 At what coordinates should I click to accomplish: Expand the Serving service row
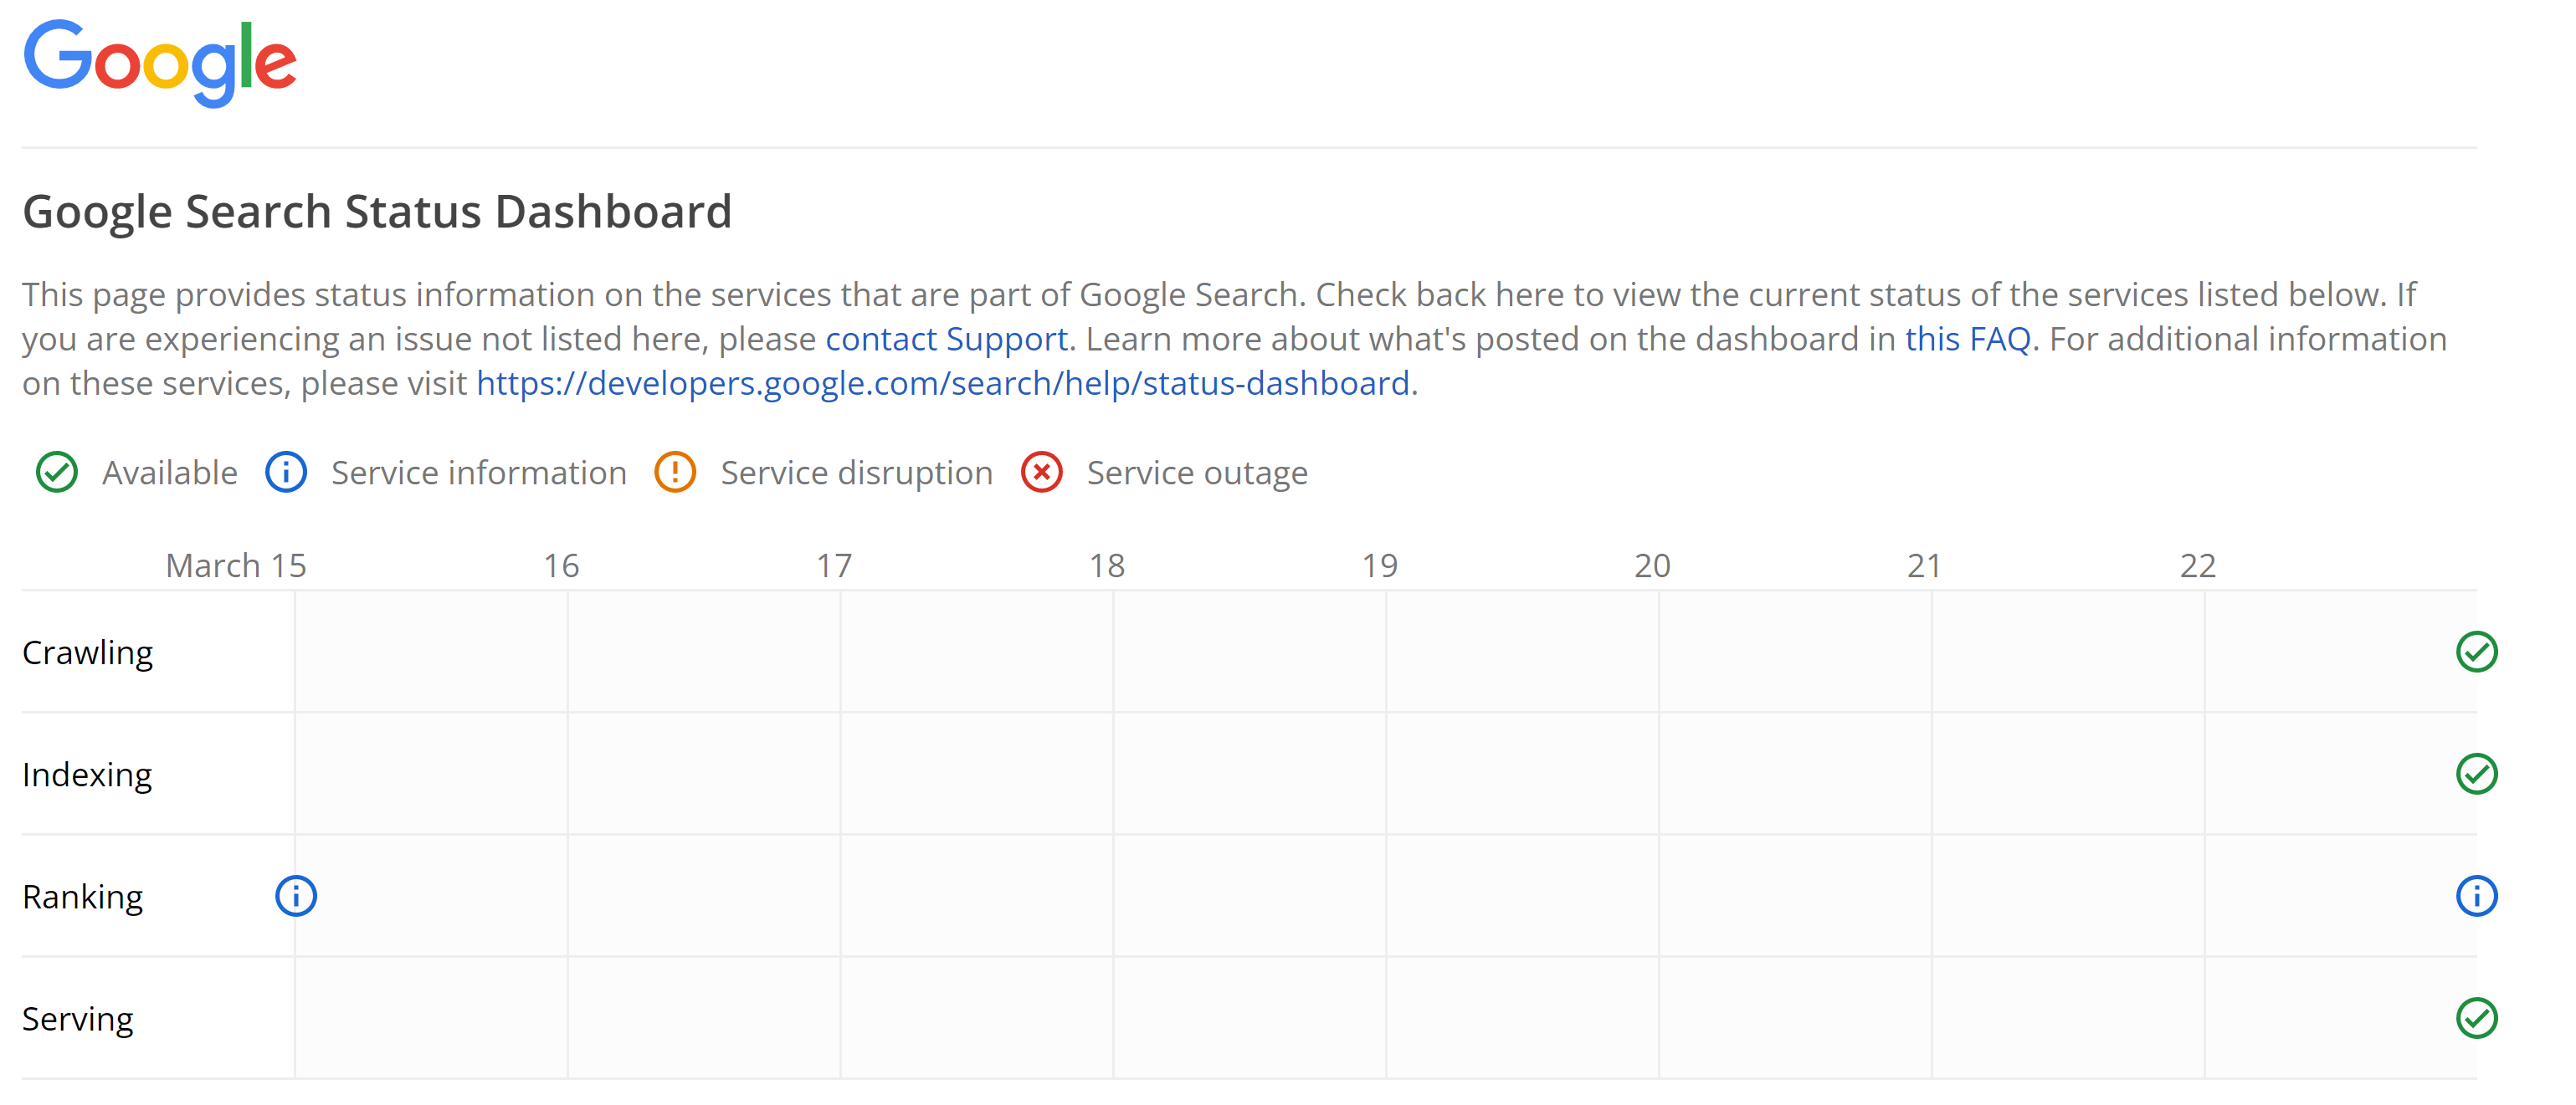point(78,1019)
